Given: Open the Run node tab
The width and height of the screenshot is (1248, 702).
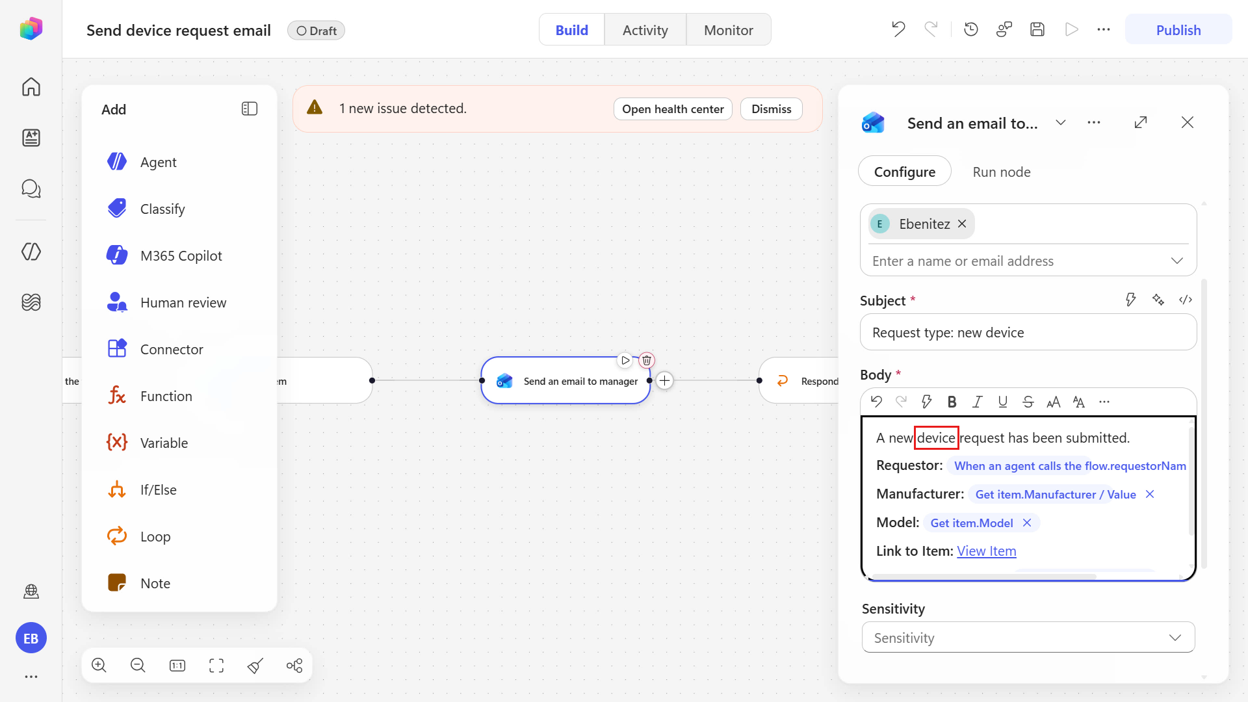Looking at the screenshot, I should pyautogui.click(x=1001, y=172).
